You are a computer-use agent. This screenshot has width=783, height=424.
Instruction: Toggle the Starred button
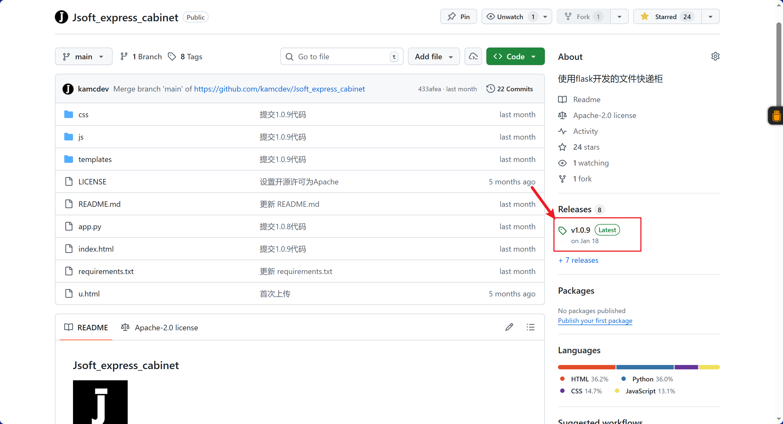tap(668, 17)
